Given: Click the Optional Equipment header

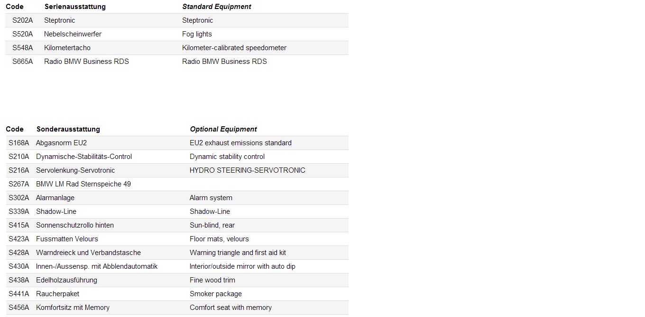Looking at the screenshot, I should [223, 129].
